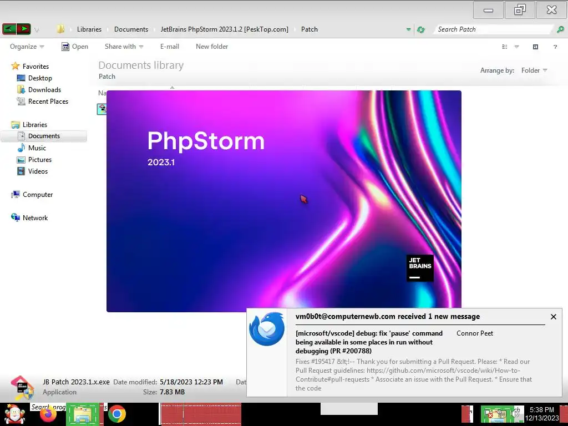The image size is (568, 426).
Task: Click the JetBrains logo on the splash
Action: [x=420, y=268]
